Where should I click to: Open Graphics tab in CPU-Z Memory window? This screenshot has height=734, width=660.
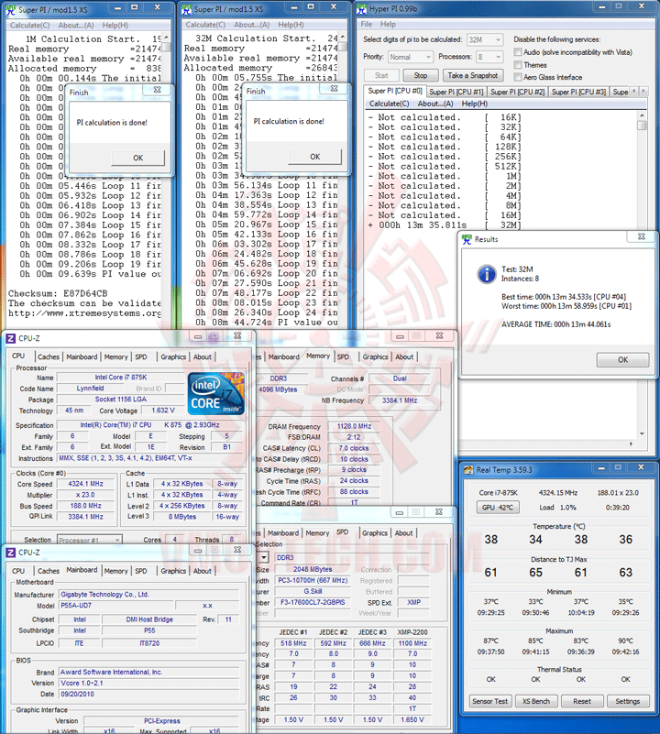[375, 356]
